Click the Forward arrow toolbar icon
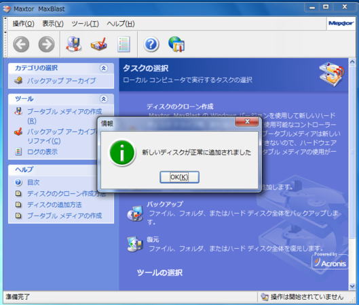This screenshot has width=359, height=305. [46, 44]
